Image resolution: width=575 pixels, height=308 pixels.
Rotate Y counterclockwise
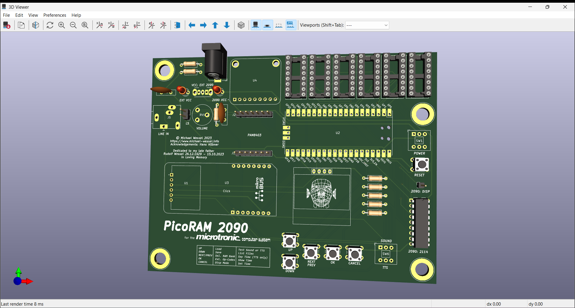[x=137, y=25]
